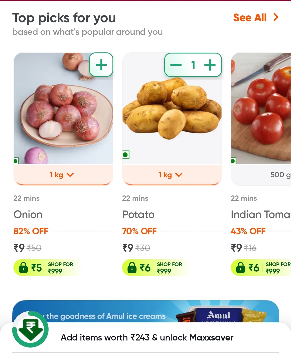Open the See All link
291x354 pixels.
[250, 18]
